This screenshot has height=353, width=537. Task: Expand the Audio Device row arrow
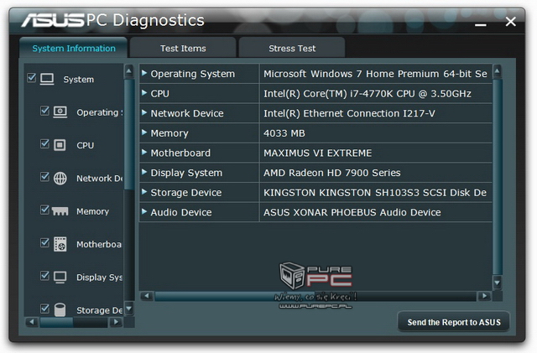coord(144,211)
